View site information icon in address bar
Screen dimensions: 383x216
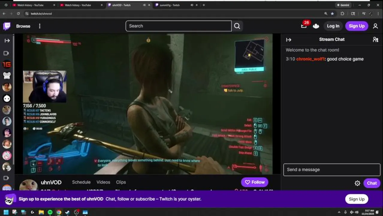[27, 13]
